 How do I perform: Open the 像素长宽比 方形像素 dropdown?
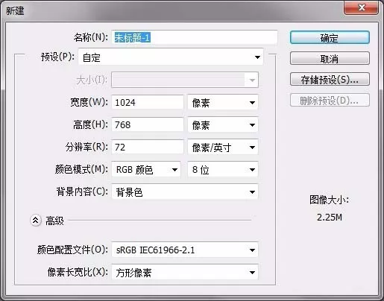[185, 273]
